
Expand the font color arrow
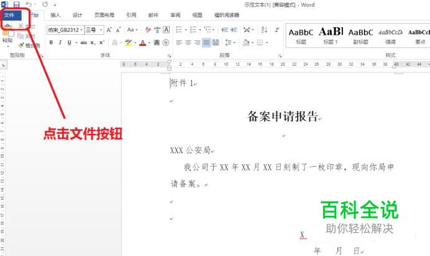(149, 43)
